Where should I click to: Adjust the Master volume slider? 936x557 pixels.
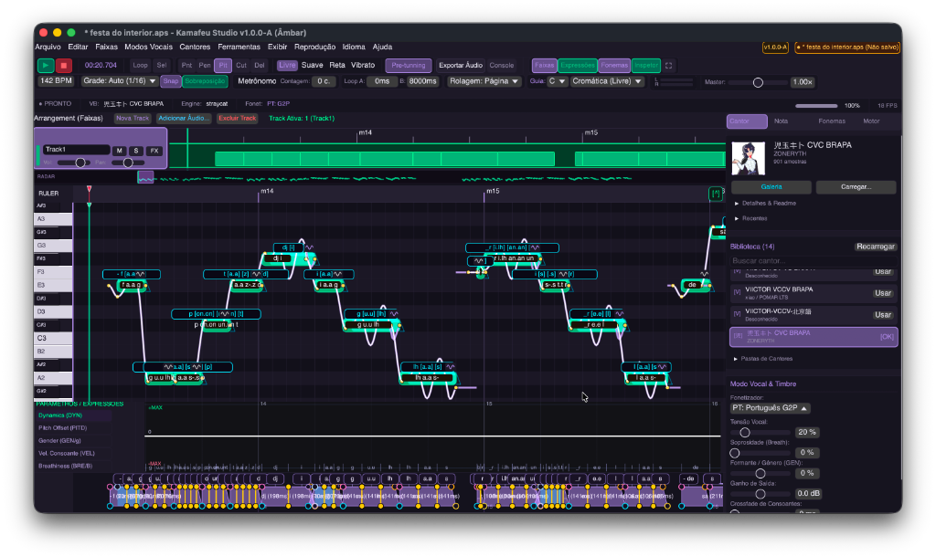pos(758,82)
